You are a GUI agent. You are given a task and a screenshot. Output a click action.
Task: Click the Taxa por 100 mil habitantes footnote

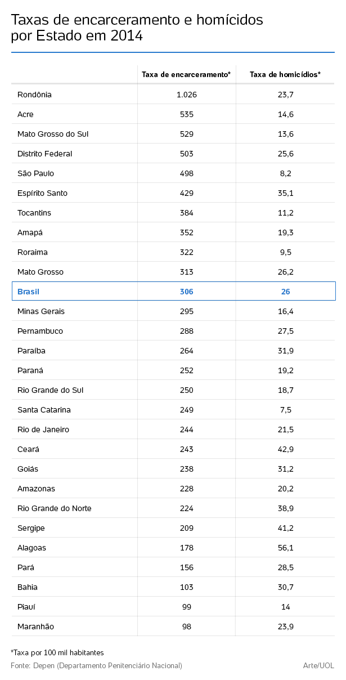tap(57, 652)
